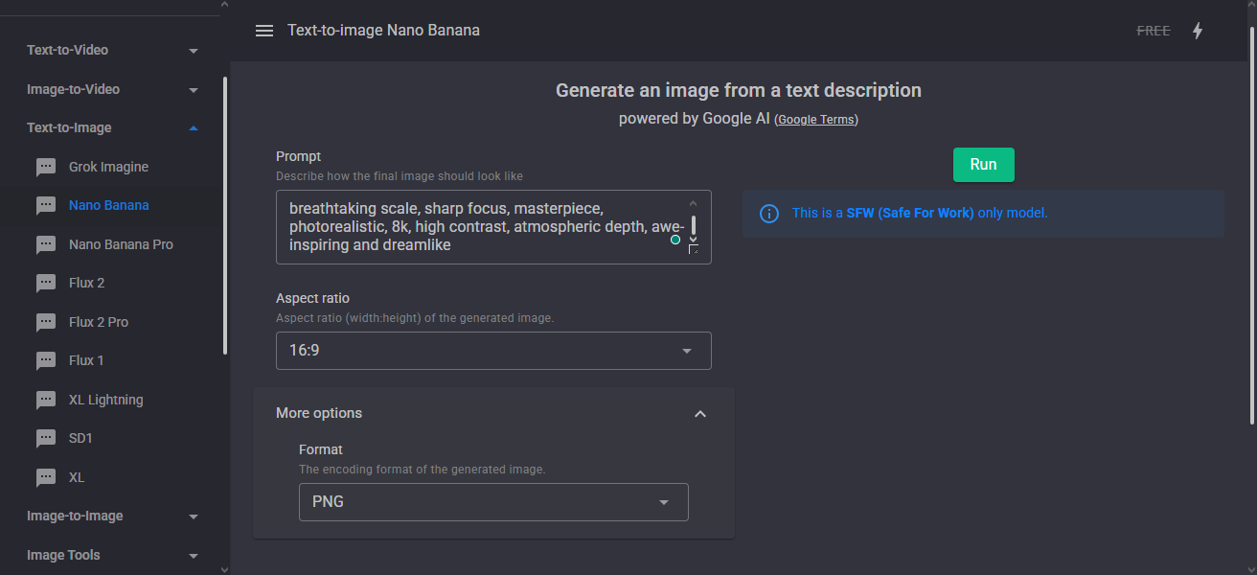Click the lightning bolt icon in header
1257x575 pixels.
(x=1197, y=31)
